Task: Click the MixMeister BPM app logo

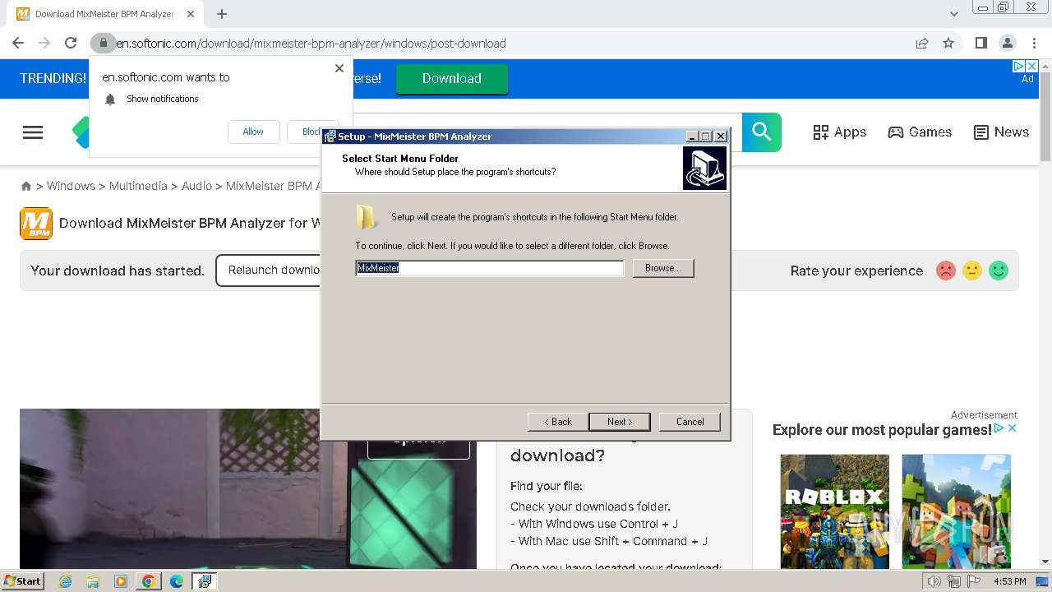Action: click(x=36, y=224)
